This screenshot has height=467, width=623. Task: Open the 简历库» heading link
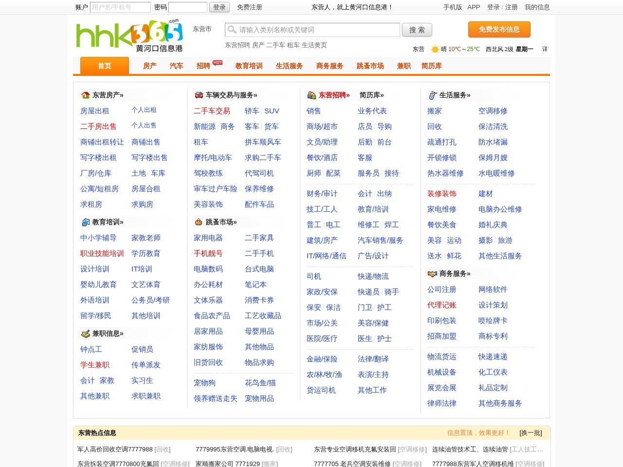click(372, 95)
